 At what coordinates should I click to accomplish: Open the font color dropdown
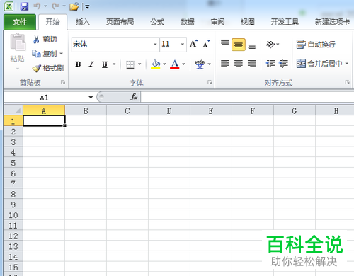click(x=183, y=64)
